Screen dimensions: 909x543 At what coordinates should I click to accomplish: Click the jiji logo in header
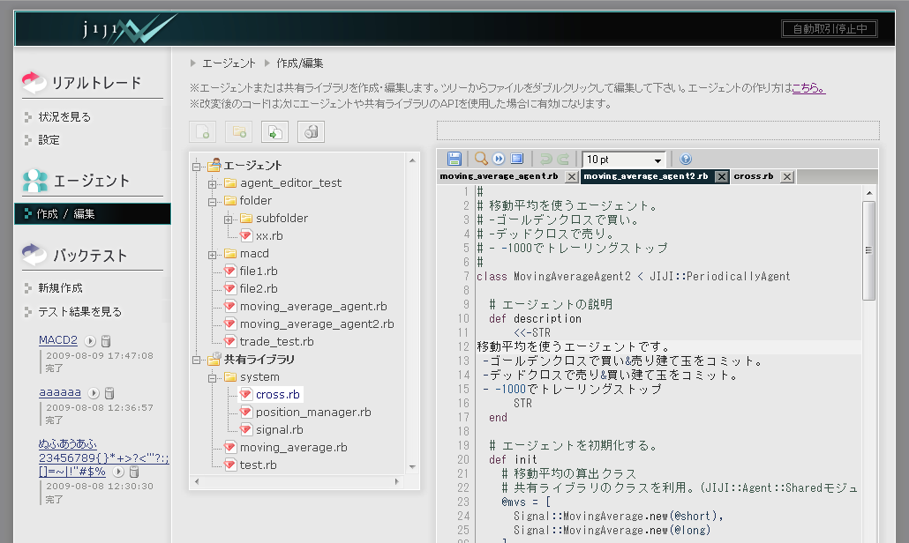(x=129, y=28)
